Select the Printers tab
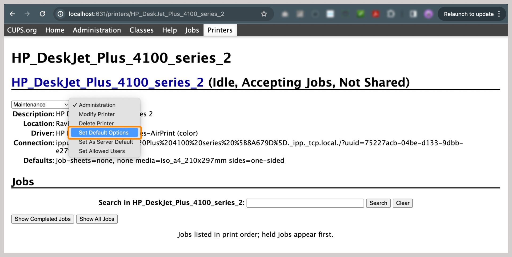 click(220, 30)
